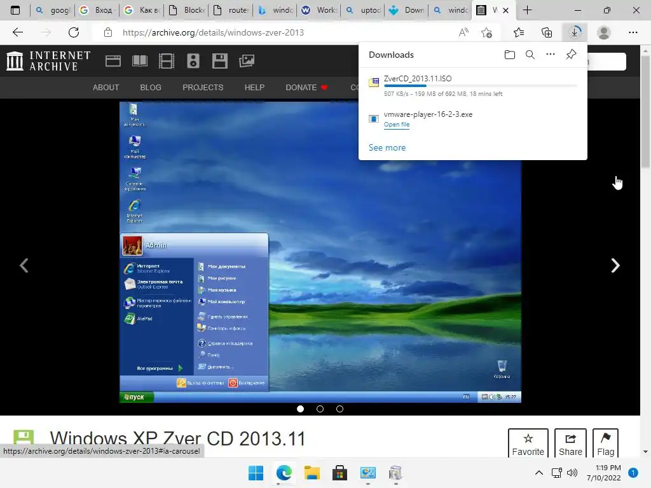Viewport: 651px width, 488px height.
Task: Open volume control in system tray
Action: pos(572,473)
